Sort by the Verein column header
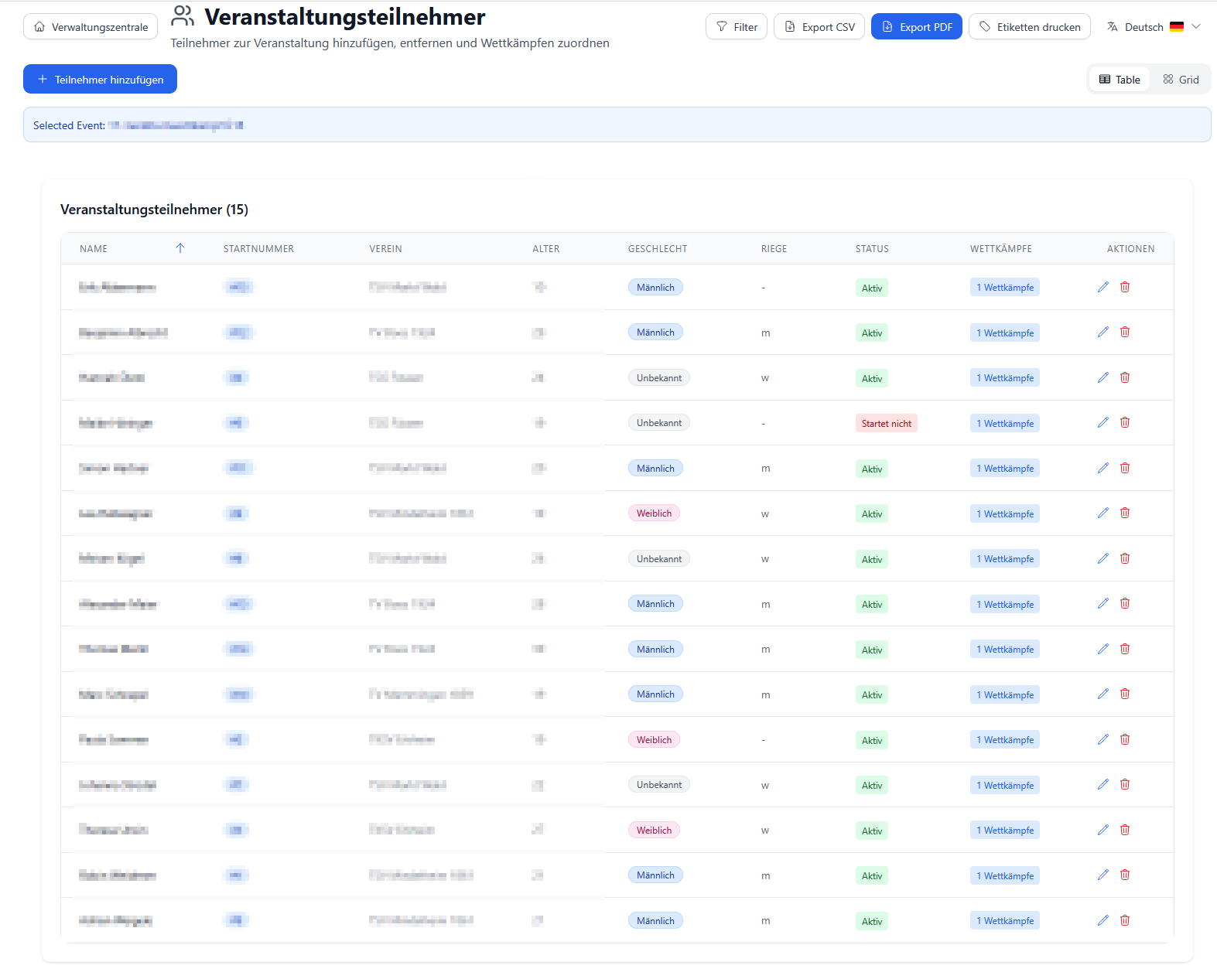This screenshot has height=979, width=1217. tap(385, 249)
